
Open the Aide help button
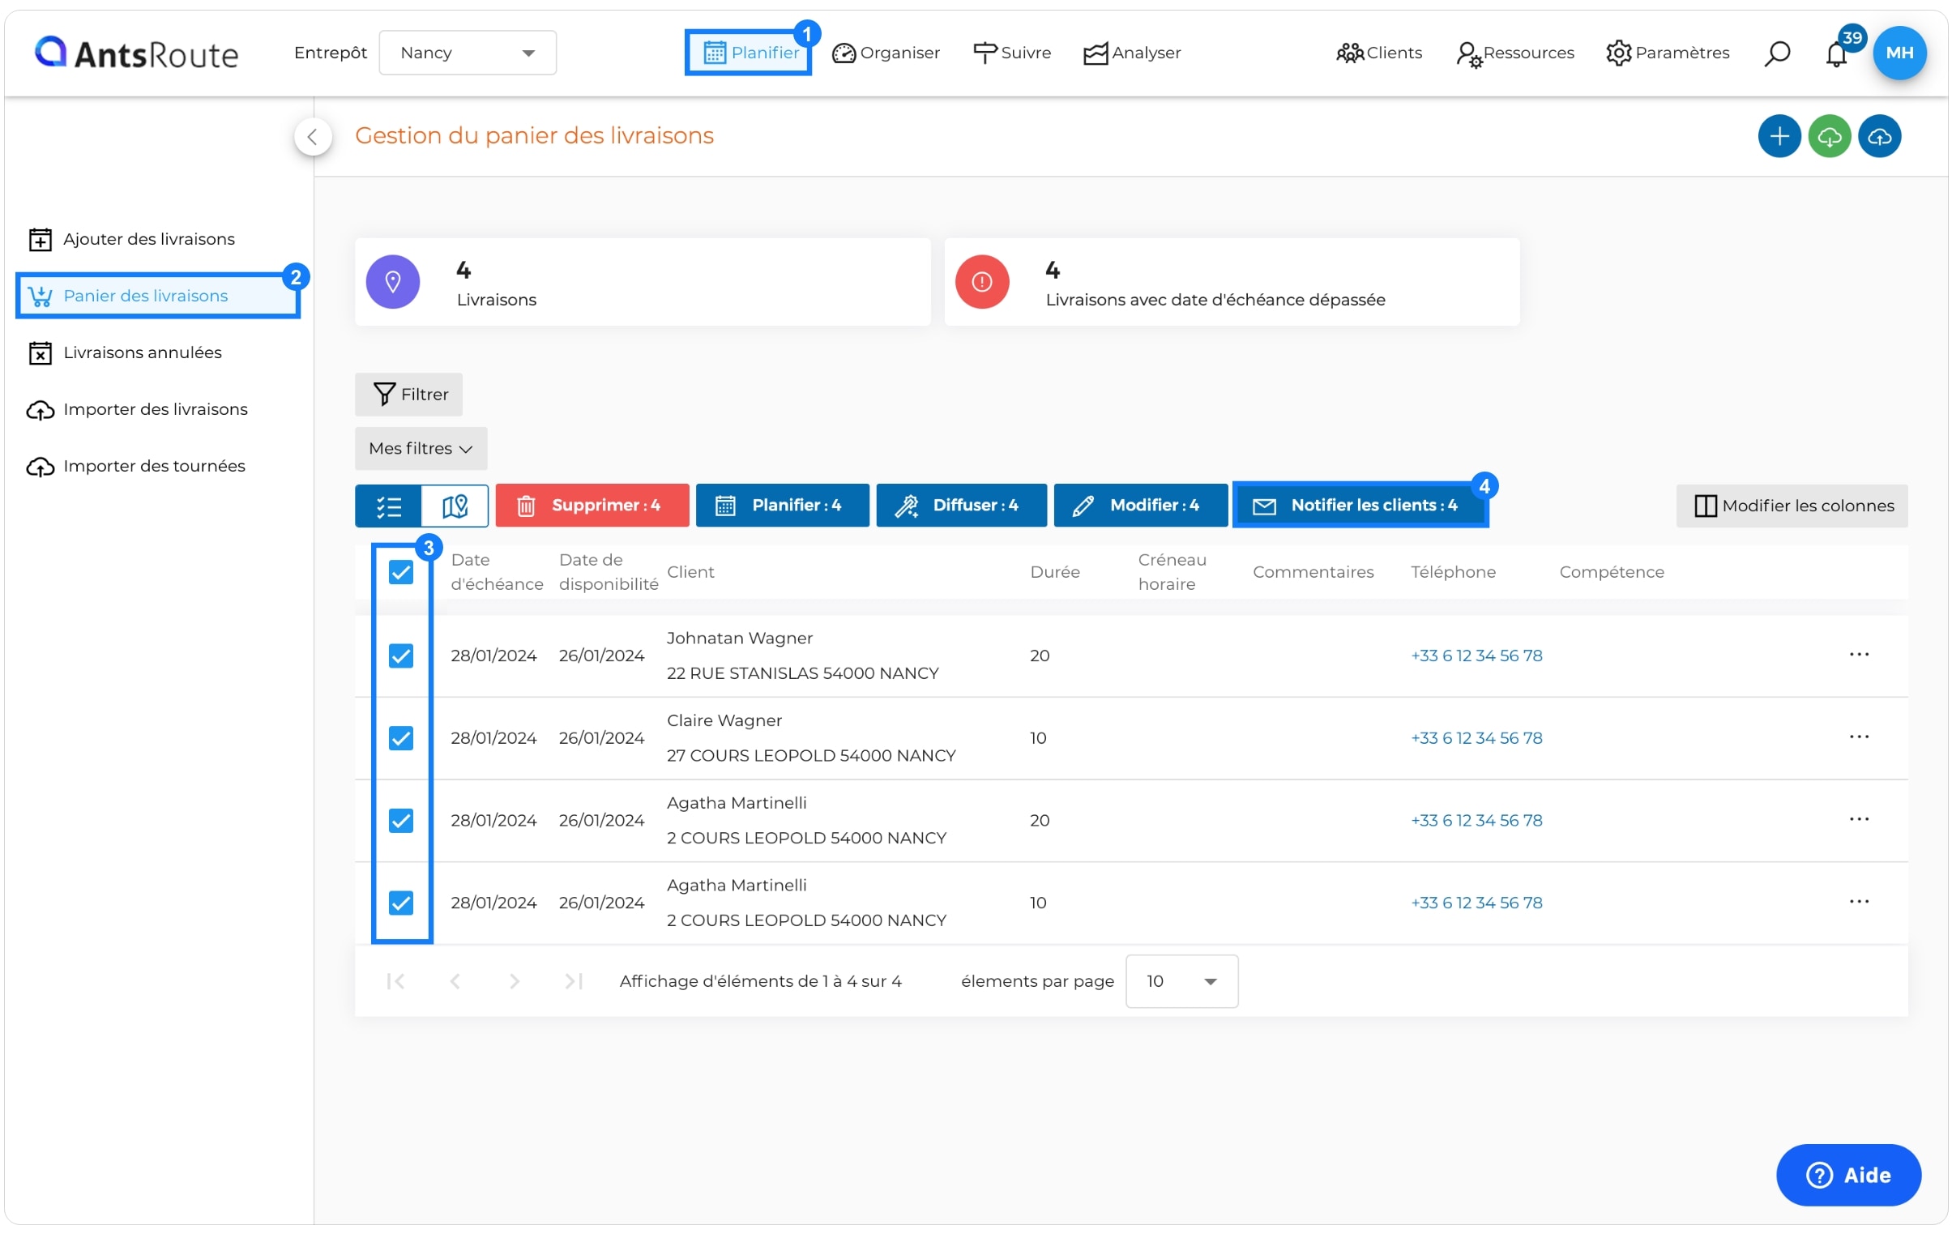tap(1847, 1175)
